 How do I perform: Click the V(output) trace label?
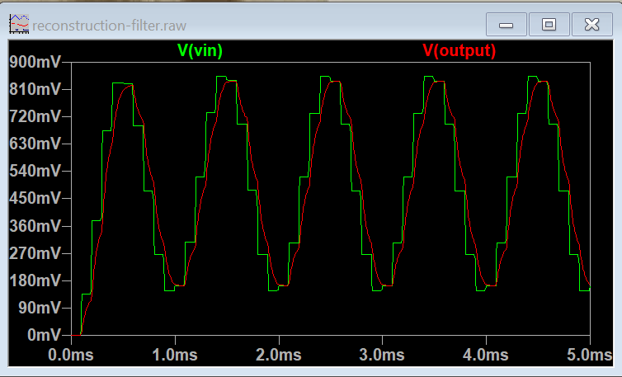click(x=459, y=51)
